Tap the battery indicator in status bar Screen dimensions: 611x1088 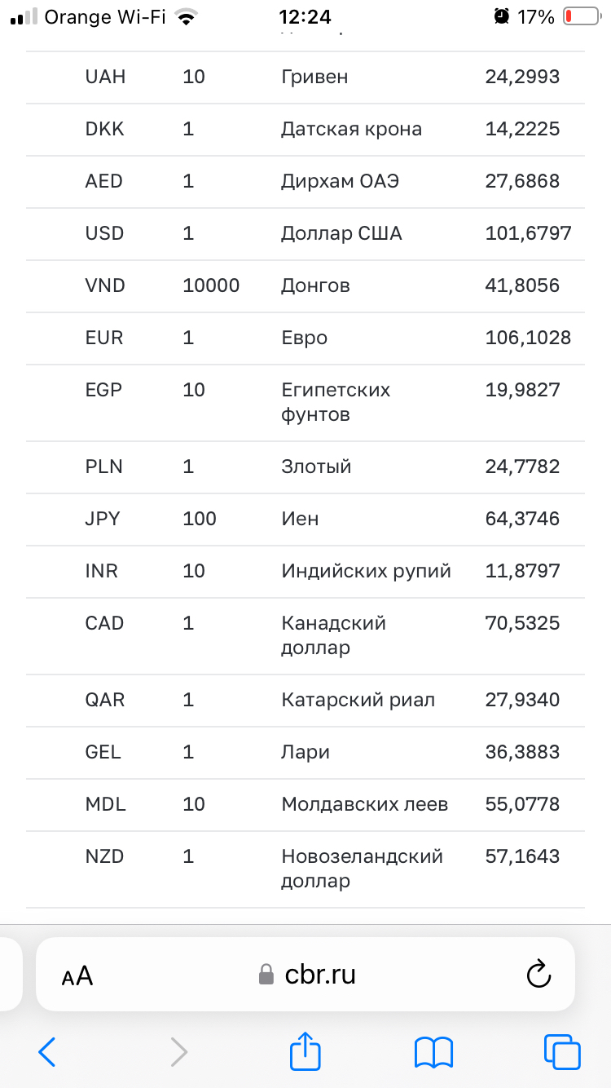click(x=580, y=16)
